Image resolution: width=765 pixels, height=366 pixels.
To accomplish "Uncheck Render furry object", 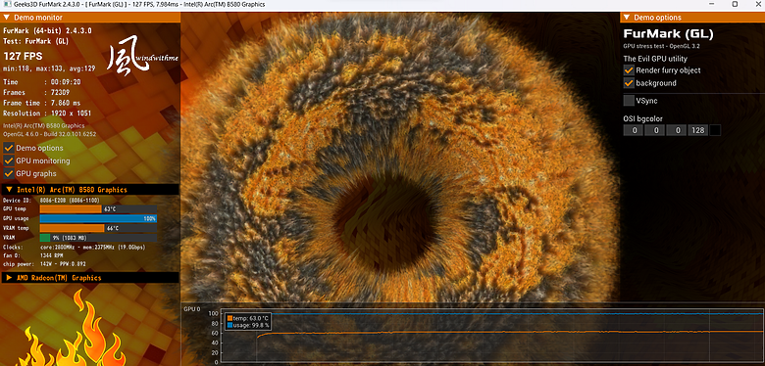I will tap(629, 70).
